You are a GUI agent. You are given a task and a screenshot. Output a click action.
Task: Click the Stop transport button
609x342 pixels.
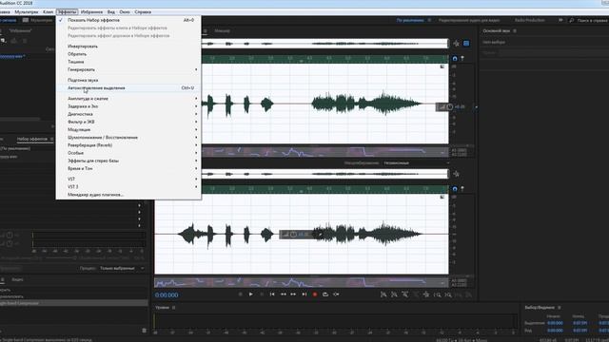click(240, 294)
